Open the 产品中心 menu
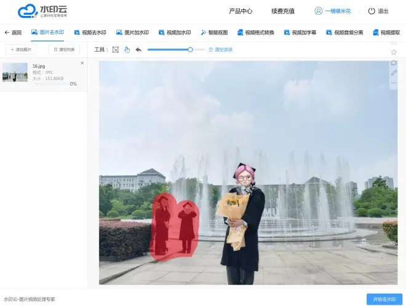Viewport: 406px width, 306px height. coord(241,11)
